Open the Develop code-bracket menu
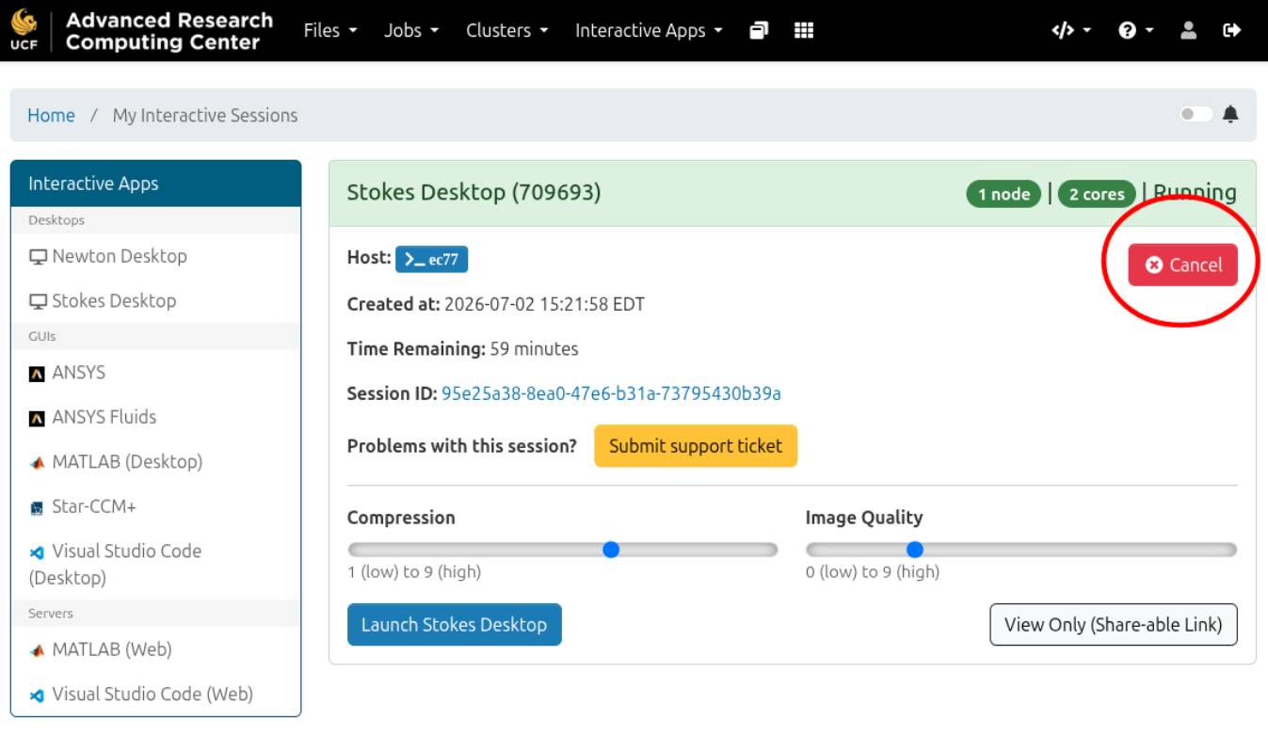Viewport: 1268px width, 753px height. 1071,30
